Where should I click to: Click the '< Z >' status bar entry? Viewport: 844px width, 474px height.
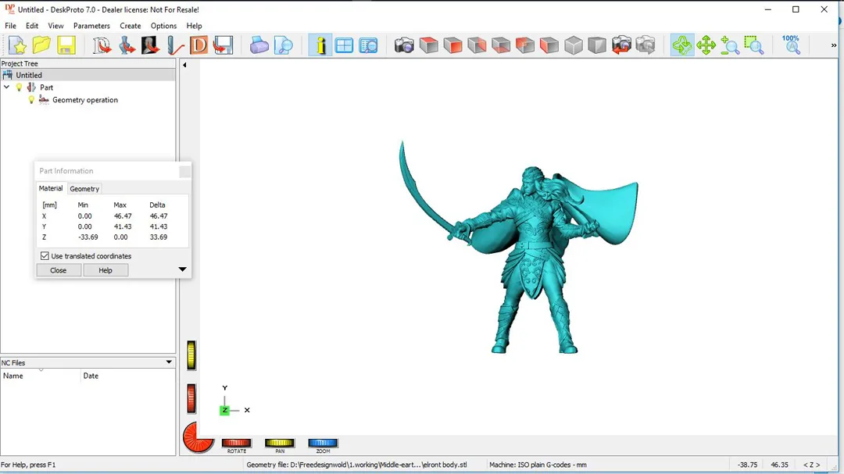click(812, 465)
